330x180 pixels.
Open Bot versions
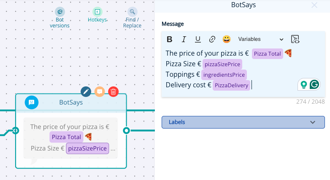(x=60, y=18)
